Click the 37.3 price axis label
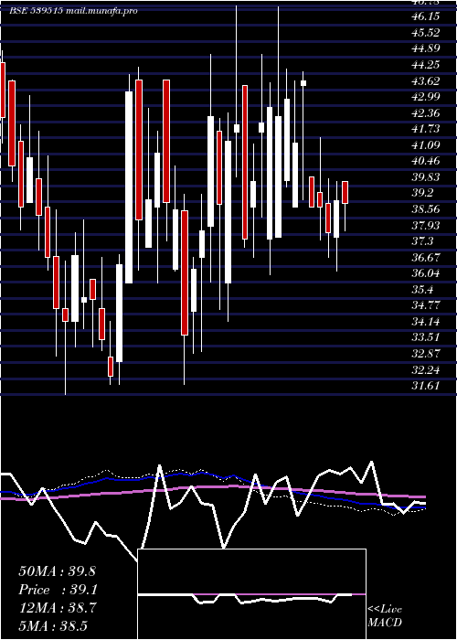457x640 pixels. pos(422,241)
